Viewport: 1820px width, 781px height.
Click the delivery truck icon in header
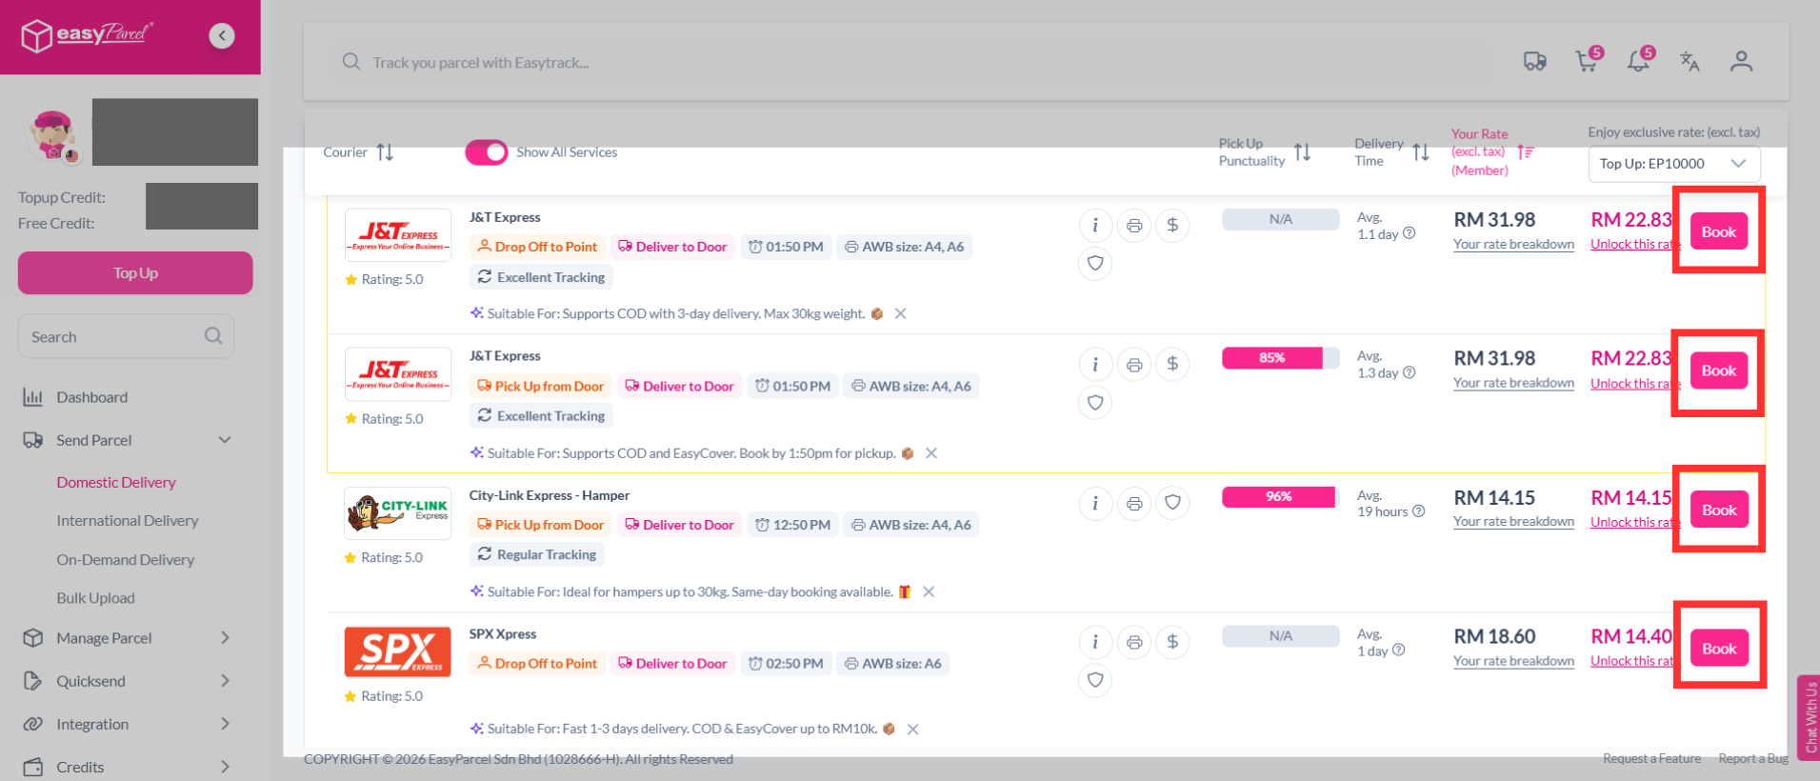pyautogui.click(x=1534, y=62)
